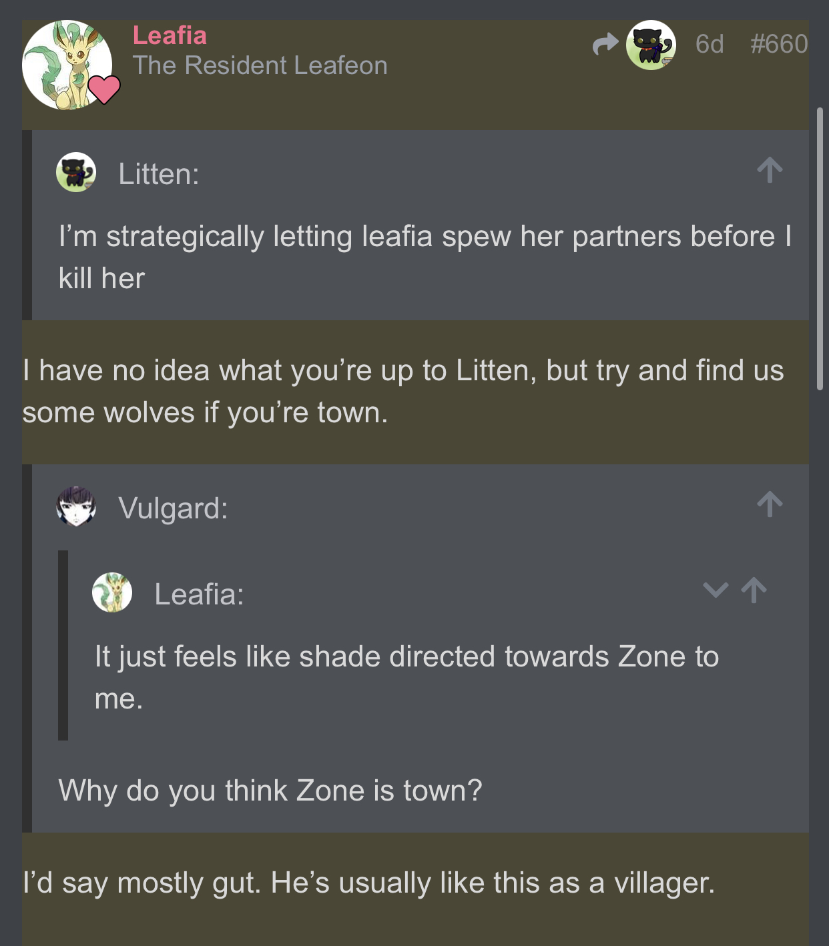Click Litten's small avatar in quote
Image resolution: width=829 pixels, height=946 pixels.
pos(76,172)
